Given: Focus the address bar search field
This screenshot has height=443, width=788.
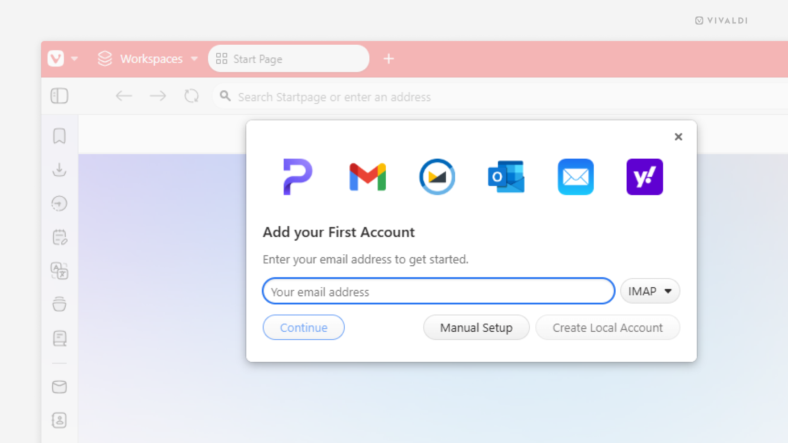Looking at the screenshot, I should coord(501,97).
